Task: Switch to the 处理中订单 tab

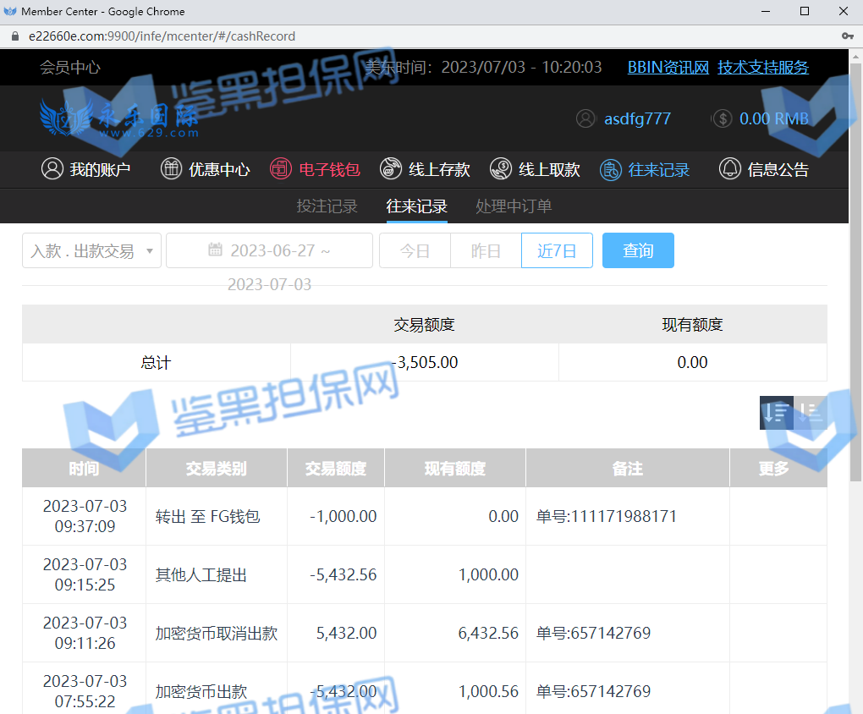Action: 513,206
